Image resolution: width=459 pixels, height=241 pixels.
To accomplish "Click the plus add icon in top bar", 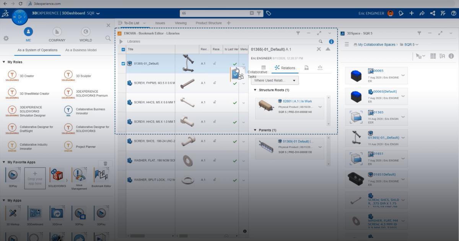I will click(412, 13).
